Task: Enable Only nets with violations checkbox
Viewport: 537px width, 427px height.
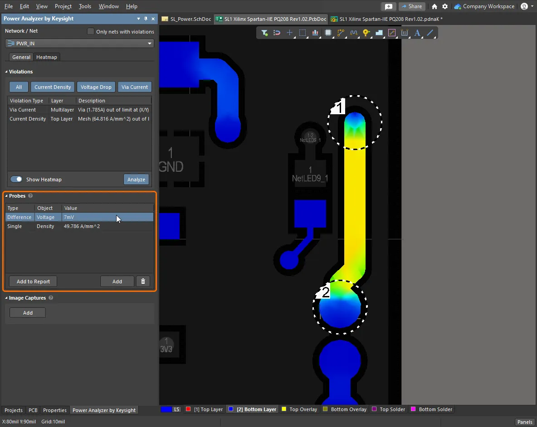Action: (91, 31)
